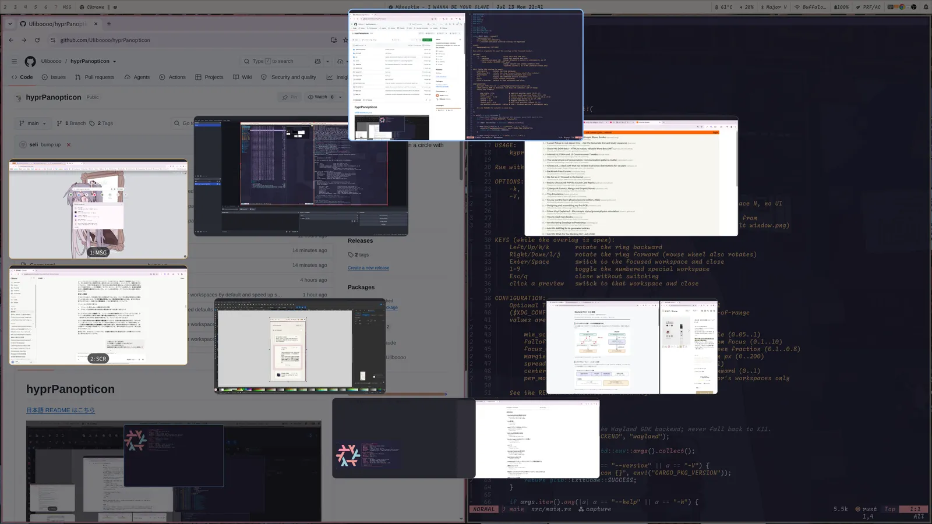Click the Ulibooooo owner breadcrumb link
The height and width of the screenshot is (524, 932).
click(51, 61)
